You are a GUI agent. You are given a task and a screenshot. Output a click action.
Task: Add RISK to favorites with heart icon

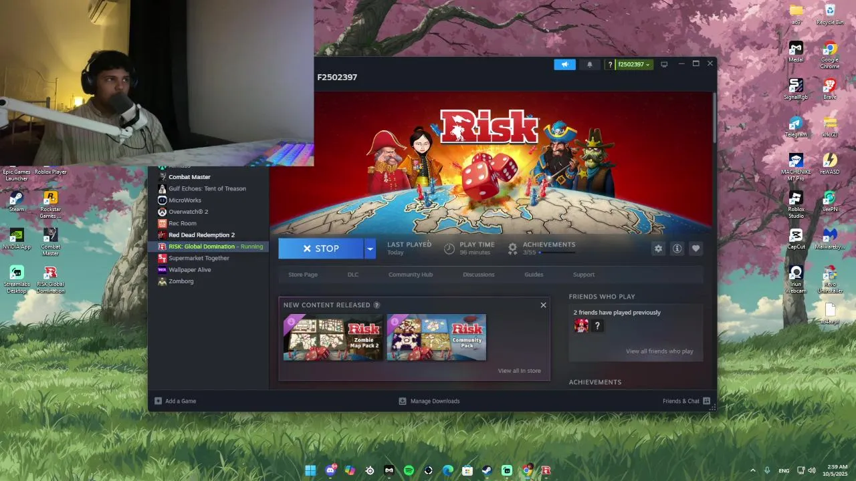point(695,249)
